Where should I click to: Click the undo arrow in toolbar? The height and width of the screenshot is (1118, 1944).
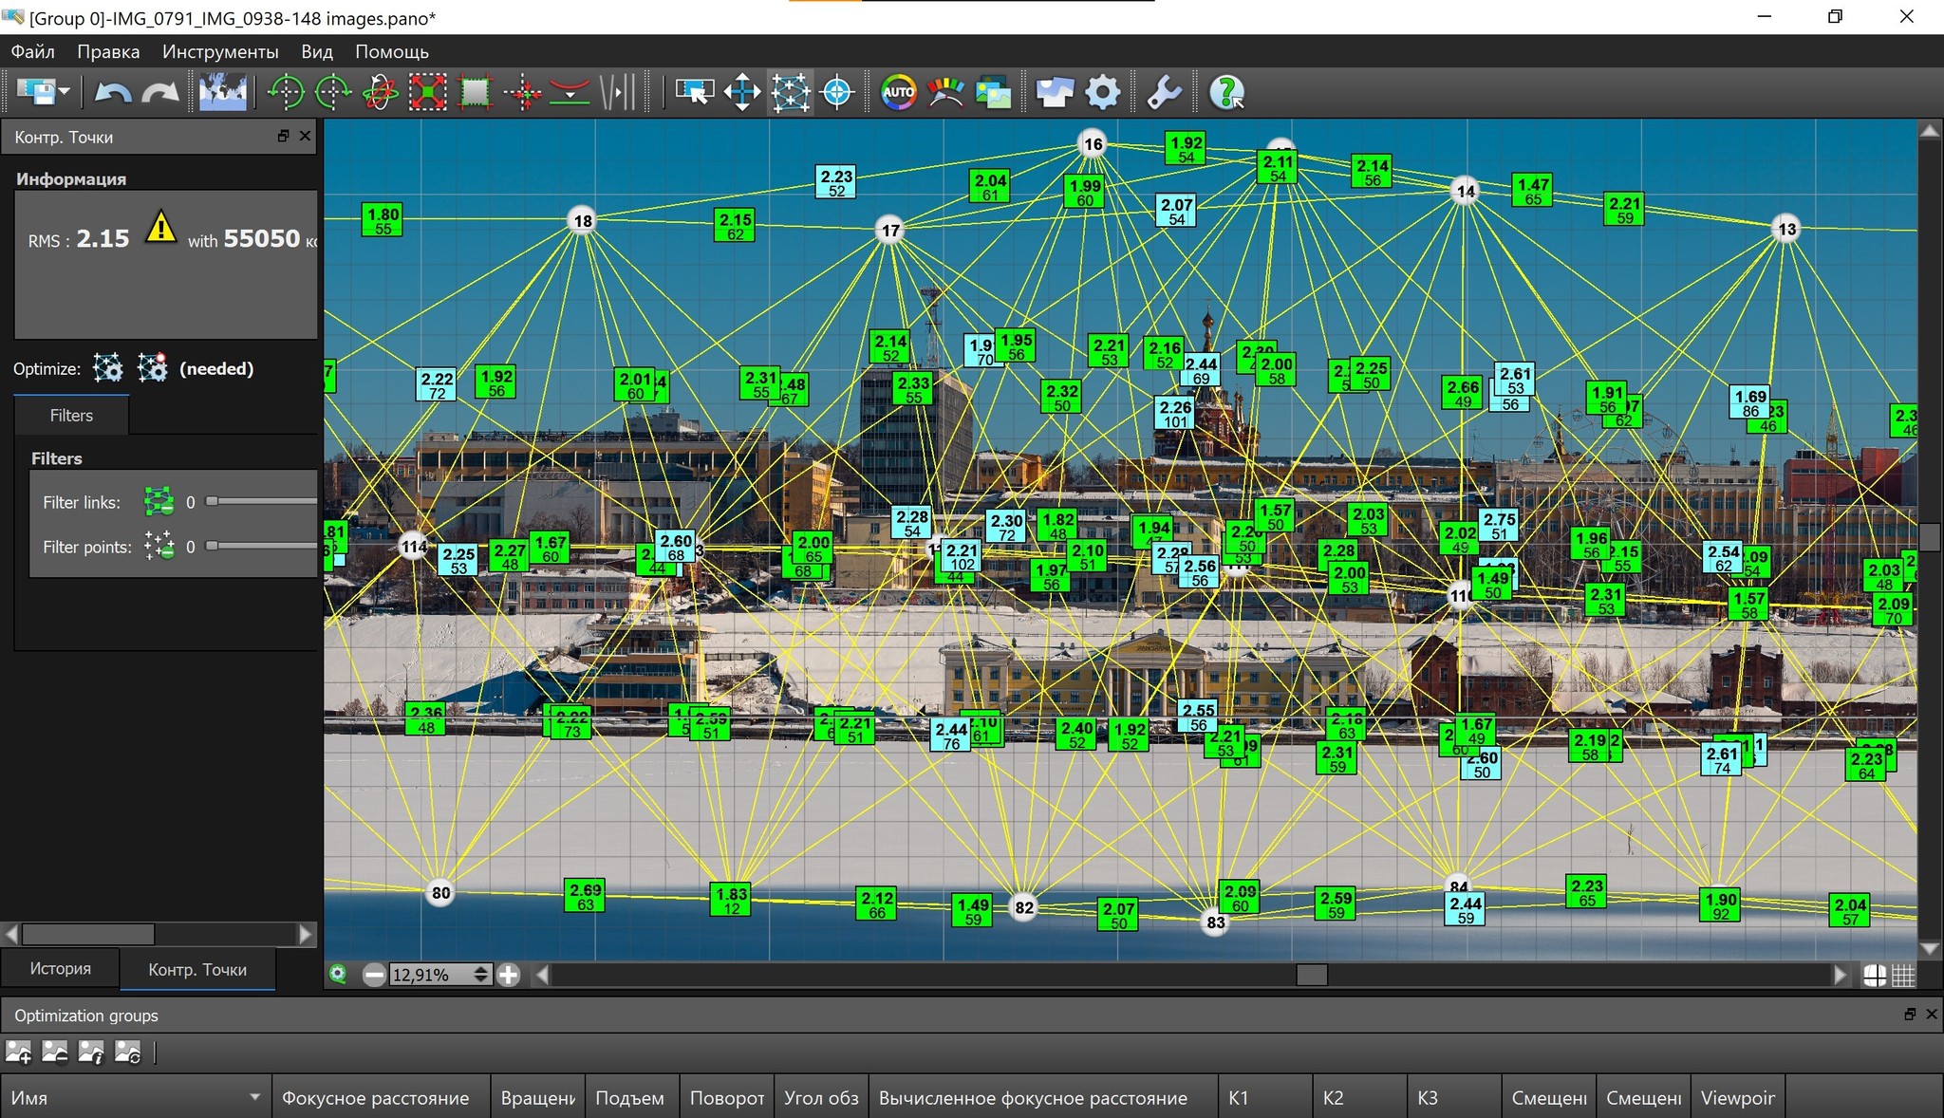pos(113,93)
